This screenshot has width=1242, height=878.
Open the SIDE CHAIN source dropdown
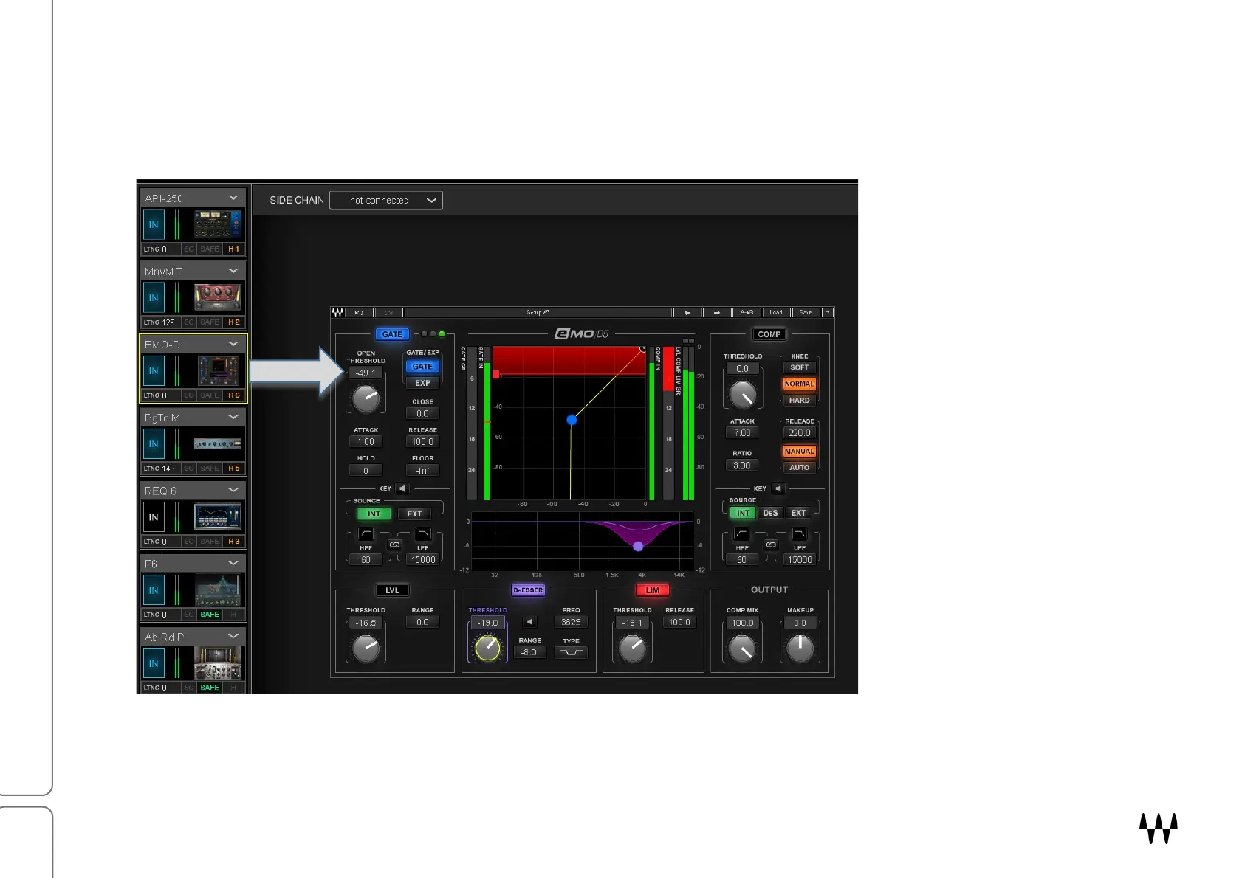(x=386, y=200)
